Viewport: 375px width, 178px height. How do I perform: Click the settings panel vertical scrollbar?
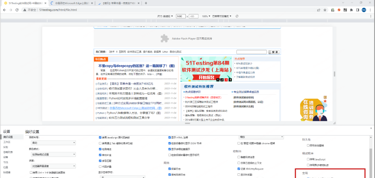[x=371, y=164]
